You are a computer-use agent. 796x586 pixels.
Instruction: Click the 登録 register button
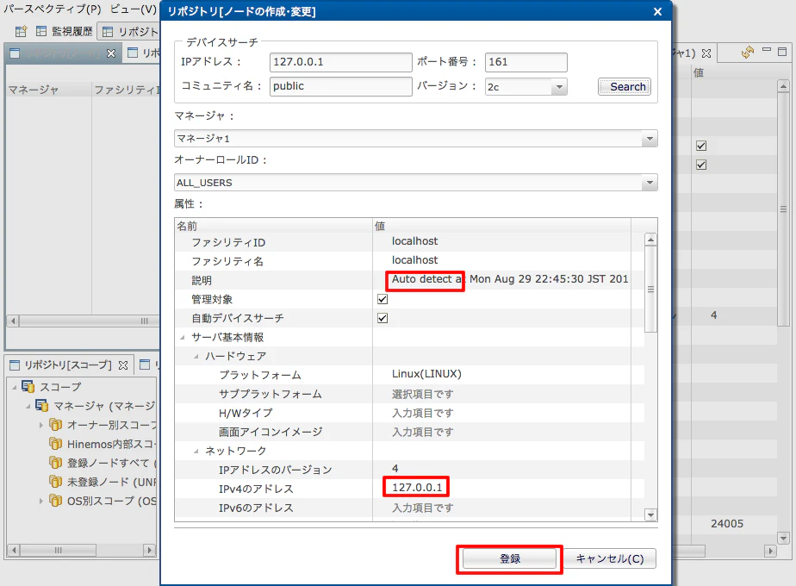pos(509,559)
